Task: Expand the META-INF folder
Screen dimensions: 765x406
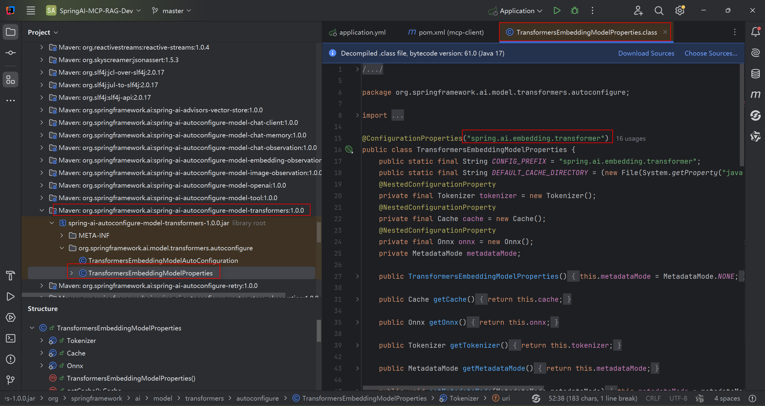Action: pyautogui.click(x=62, y=235)
